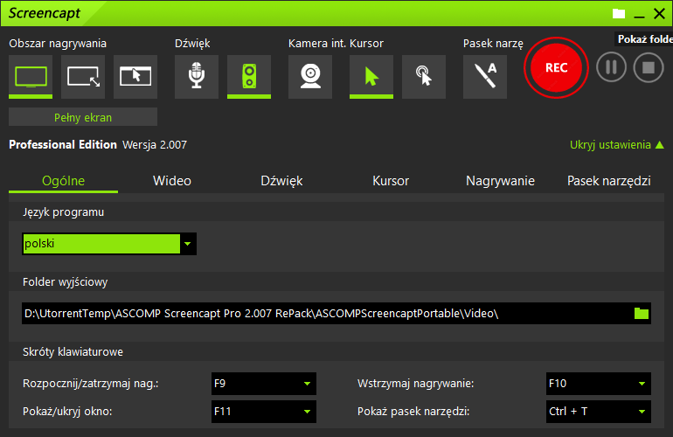This screenshot has width=673, height=437.
Task: Minimize the Screencapt window
Action: click(639, 15)
